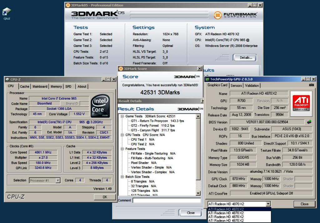Screen dimensions: 320x223
Task: Click BIOS Version VER011.007.000.000.029564 field
Action: pyautogui.click(x=267, y=122)
